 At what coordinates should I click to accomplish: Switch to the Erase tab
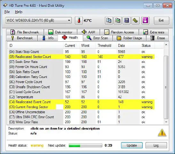(157, 38)
